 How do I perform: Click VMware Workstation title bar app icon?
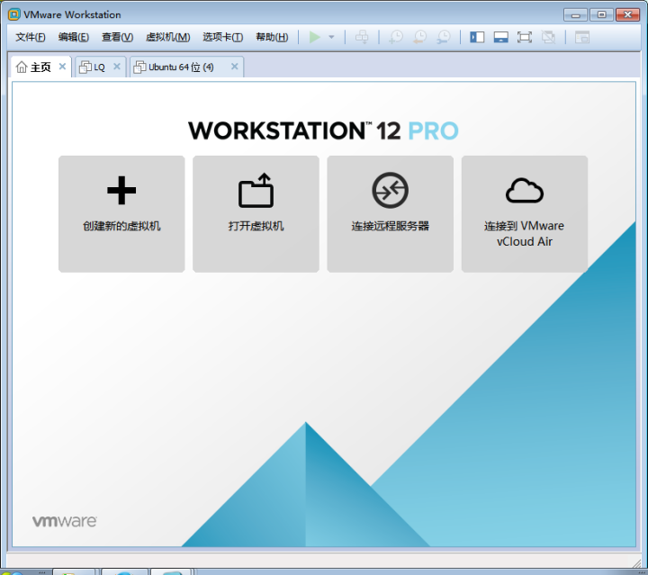click(14, 14)
